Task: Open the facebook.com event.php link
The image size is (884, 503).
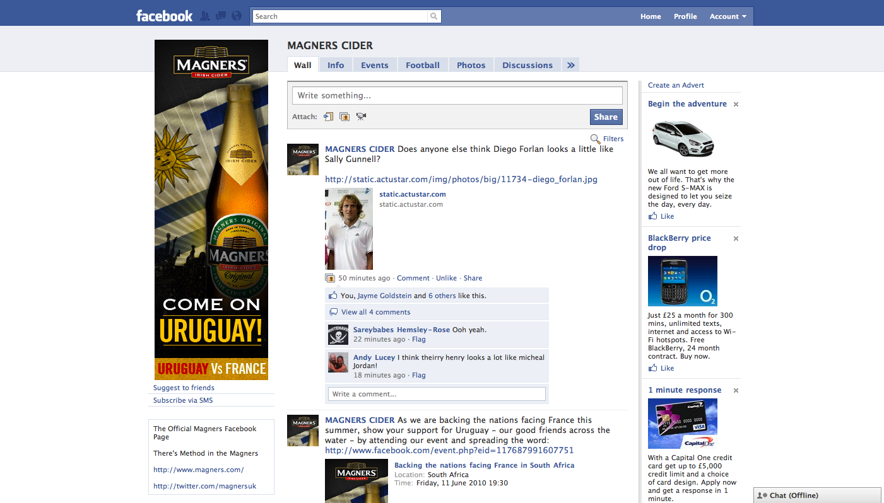Action: [449, 450]
